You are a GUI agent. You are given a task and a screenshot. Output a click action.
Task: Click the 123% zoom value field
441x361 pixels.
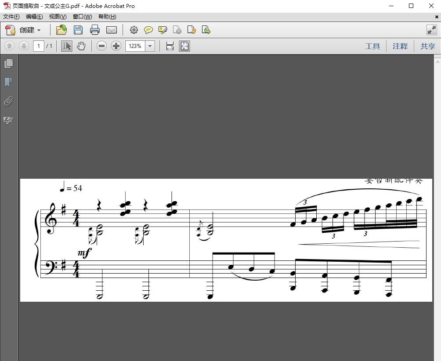135,46
